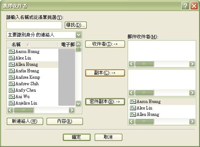
Task: Click the contact card icon beside Andia Huang
Action: 12,71
